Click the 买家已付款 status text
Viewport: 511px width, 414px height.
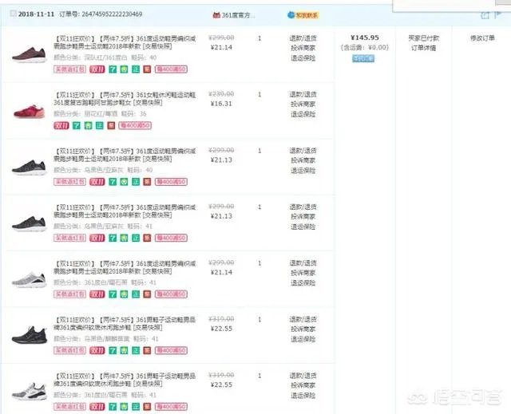coord(423,37)
